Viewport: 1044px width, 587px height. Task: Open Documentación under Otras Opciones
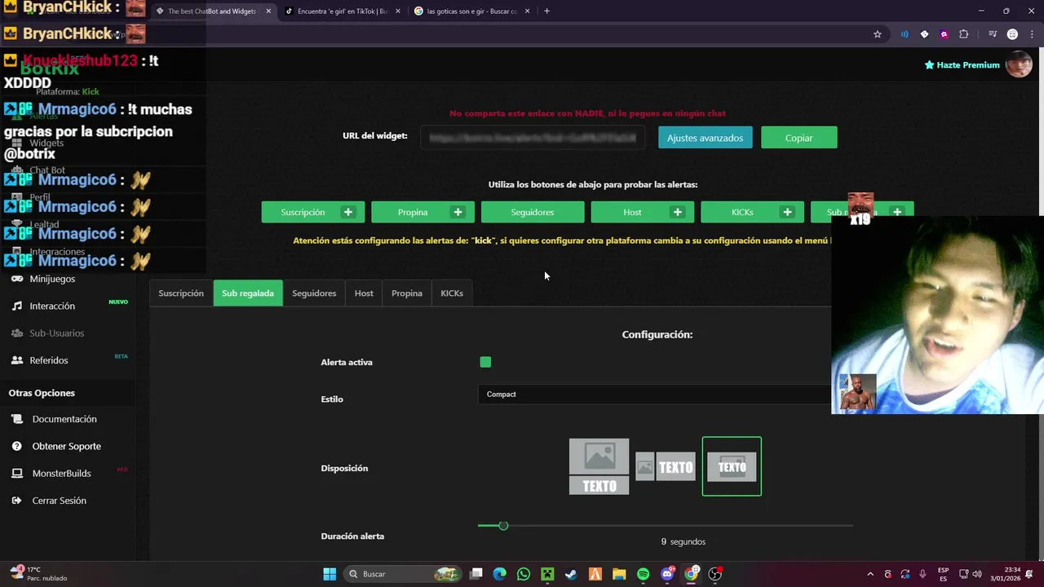64,419
